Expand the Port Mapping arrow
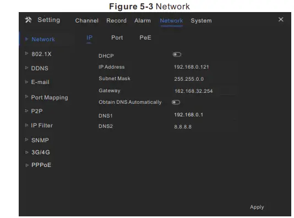The width and height of the screenshot is (294, 218). pos(26,97)
